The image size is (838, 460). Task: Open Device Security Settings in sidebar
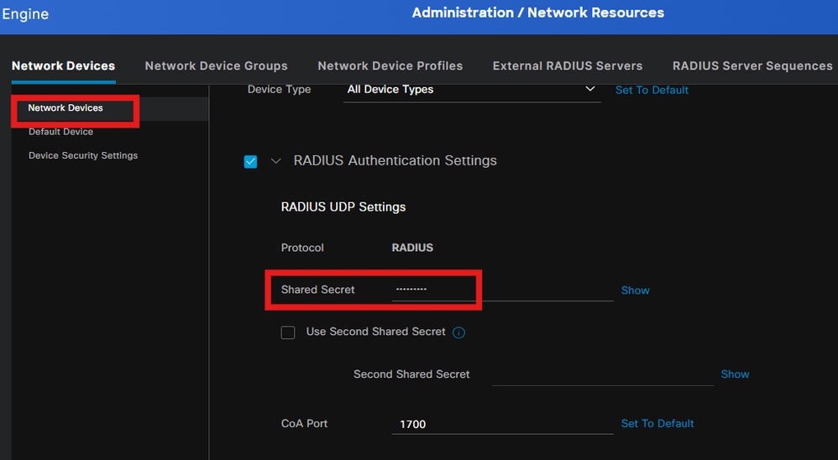coord(83,155)
